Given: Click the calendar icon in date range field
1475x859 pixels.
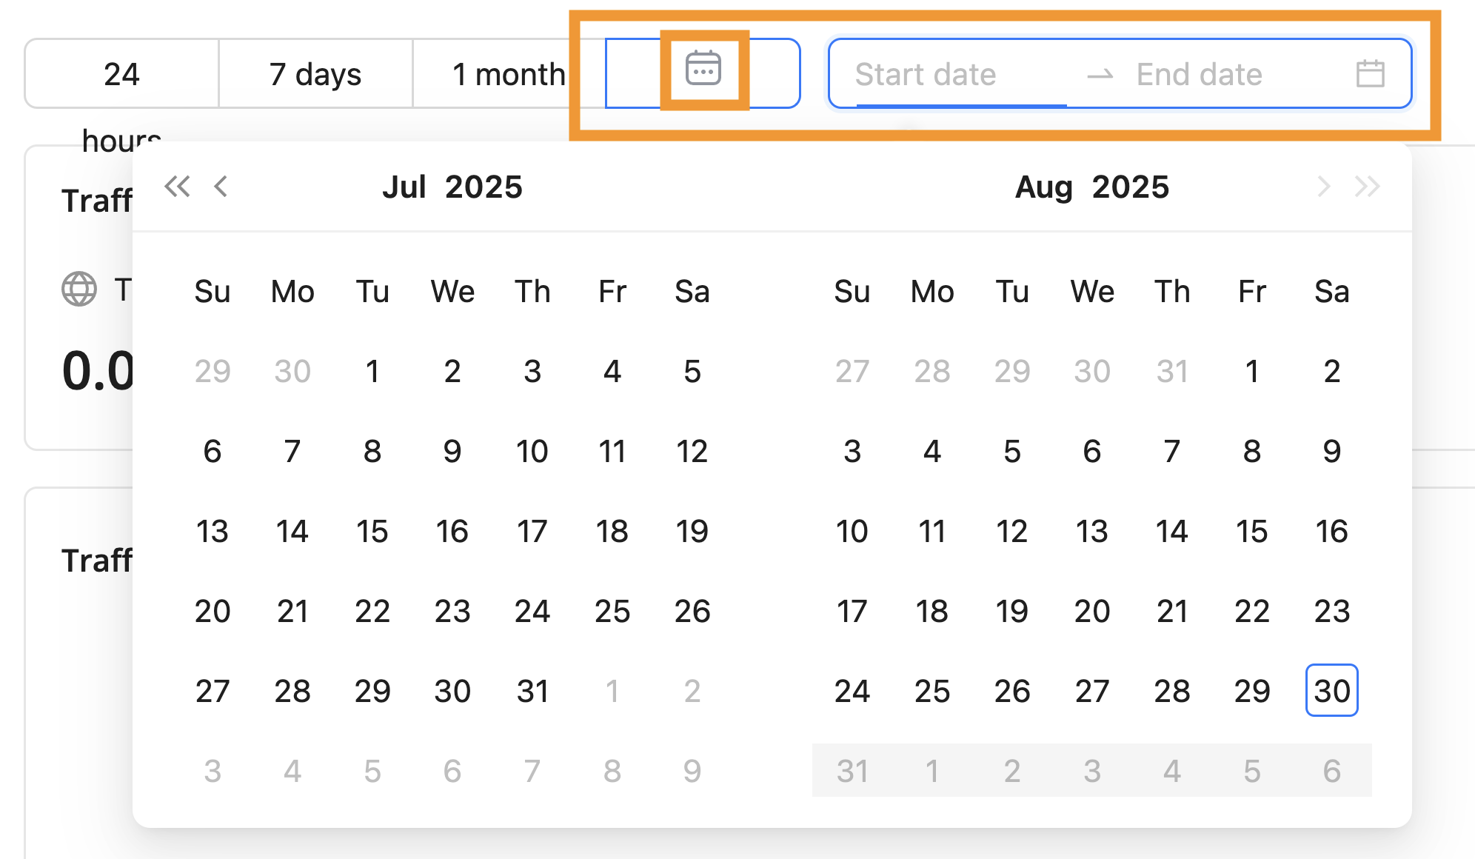Looking at the screenshot, I should [1370, 74].
